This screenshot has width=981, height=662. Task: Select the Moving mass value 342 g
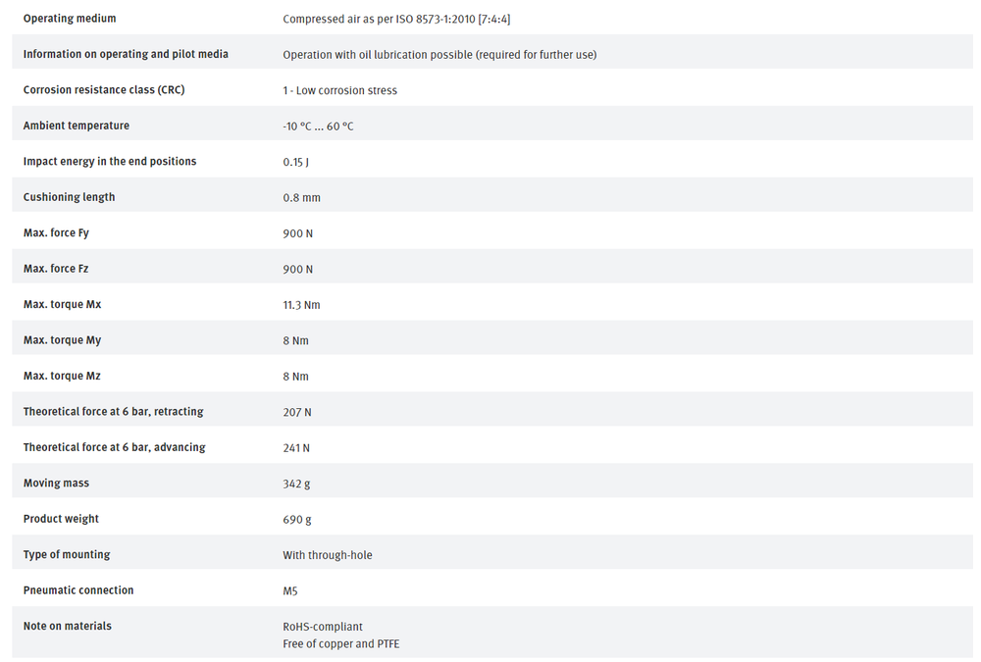(296, 484)
